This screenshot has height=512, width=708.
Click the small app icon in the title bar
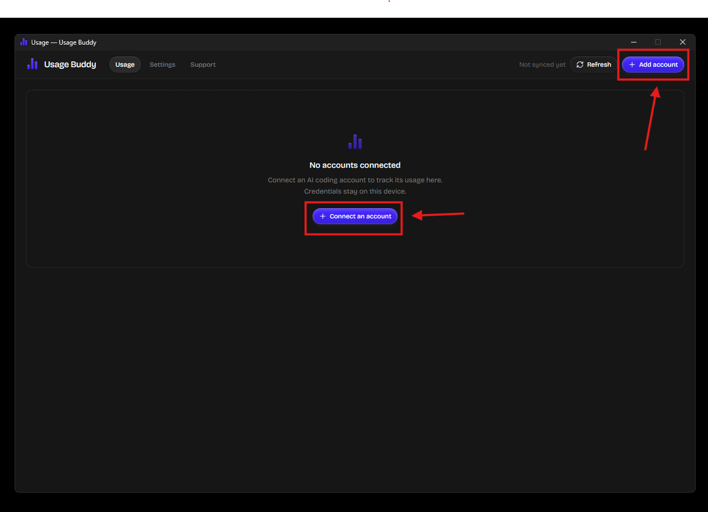(x=24, y=42)
